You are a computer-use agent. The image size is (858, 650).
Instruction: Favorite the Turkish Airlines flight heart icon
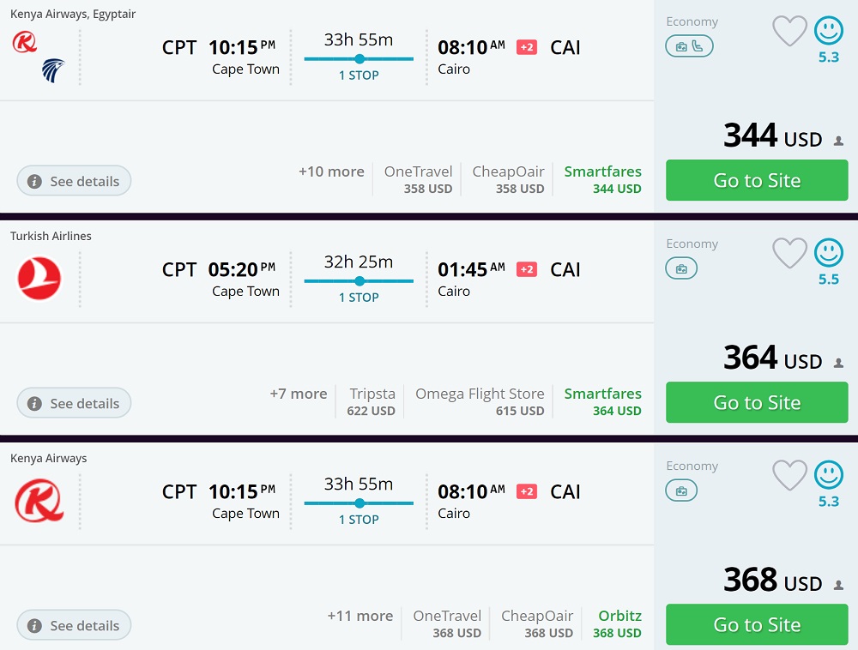click(789, 254)
